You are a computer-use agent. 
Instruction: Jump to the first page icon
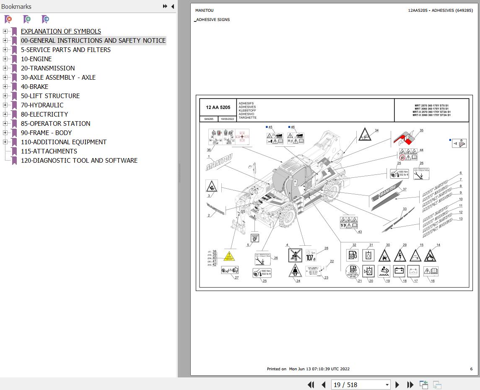pos(311,385)
